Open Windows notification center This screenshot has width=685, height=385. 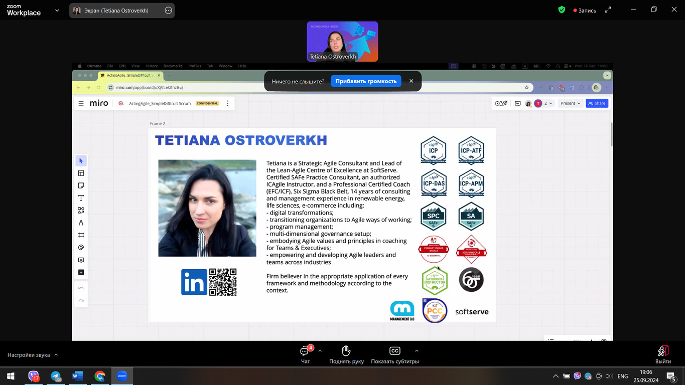[x=671, y=376]
